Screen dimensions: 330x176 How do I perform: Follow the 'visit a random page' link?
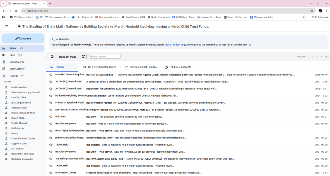tap(175, 45)
